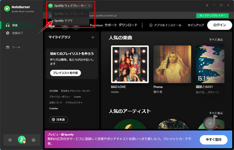Click the floating add music button
This screenshot has height=150, width=234.
(x=210, y=123)
